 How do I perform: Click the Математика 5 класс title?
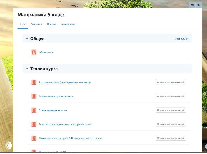click(41, 15)
